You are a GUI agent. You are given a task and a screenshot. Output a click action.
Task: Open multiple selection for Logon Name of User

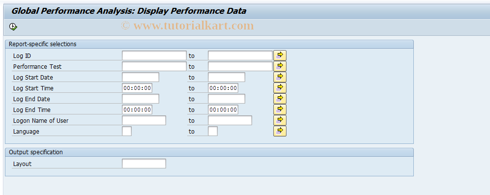280,120
